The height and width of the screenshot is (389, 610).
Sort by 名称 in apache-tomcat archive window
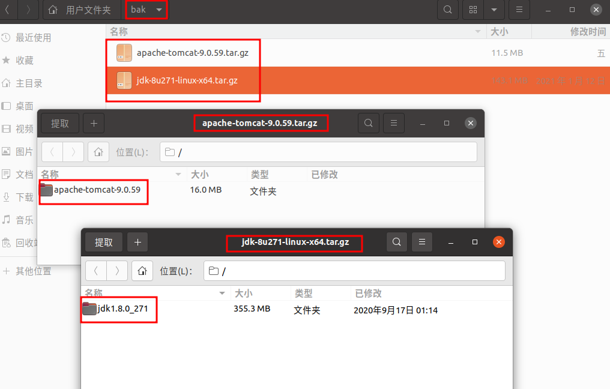(112, 174)
